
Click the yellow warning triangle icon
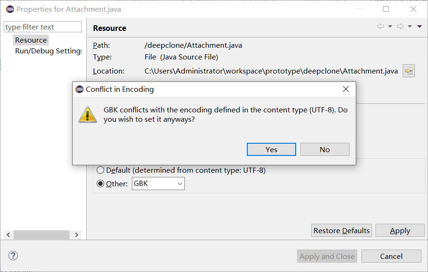pyautogui.click(x=88, y=115)
